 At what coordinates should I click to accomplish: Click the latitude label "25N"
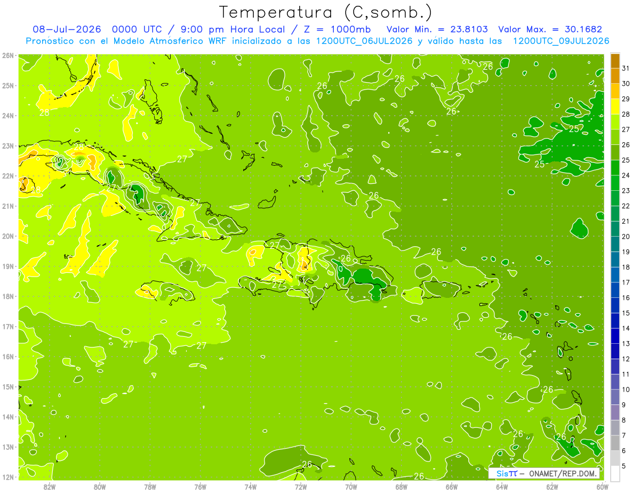tap(8, 85)
